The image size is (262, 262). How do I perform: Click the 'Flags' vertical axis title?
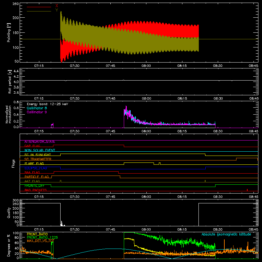click(13, 163)
